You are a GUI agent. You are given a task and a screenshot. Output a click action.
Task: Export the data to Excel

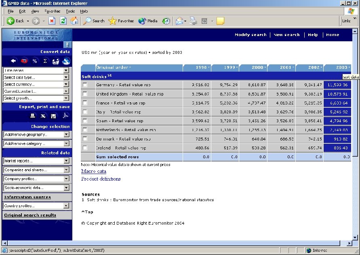(x=43, y=116)
